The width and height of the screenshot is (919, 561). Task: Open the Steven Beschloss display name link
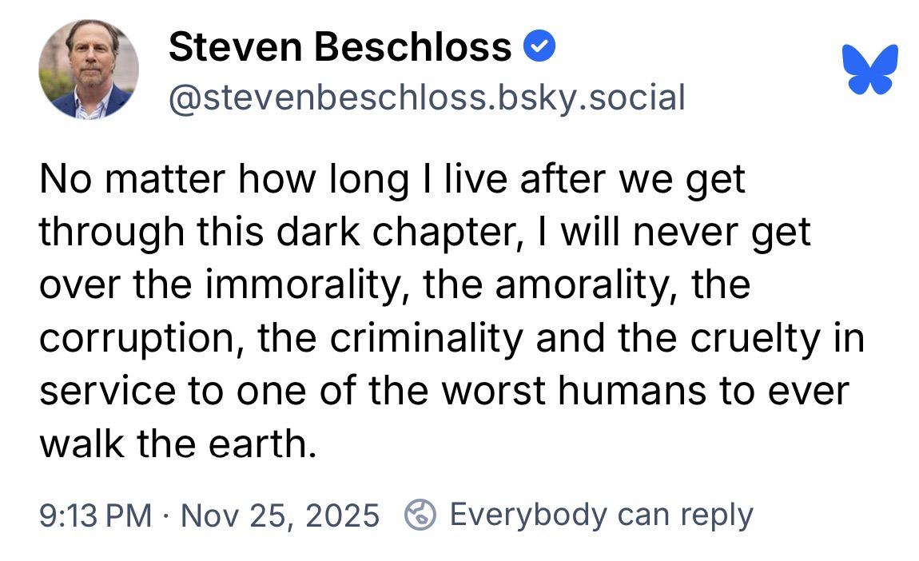click(340, 48)
